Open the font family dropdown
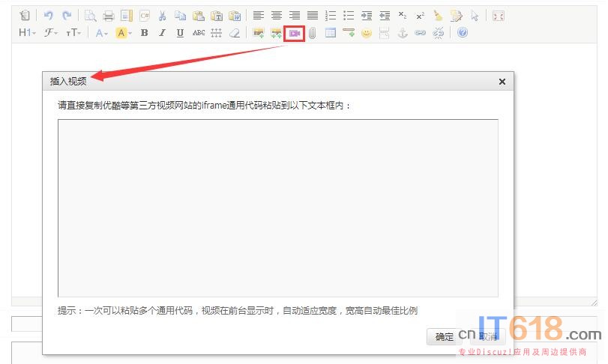The image size is (608, 364). coord(51,33)
